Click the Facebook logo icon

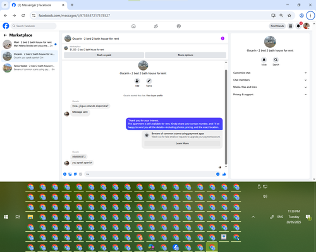(x=6, y=26)
